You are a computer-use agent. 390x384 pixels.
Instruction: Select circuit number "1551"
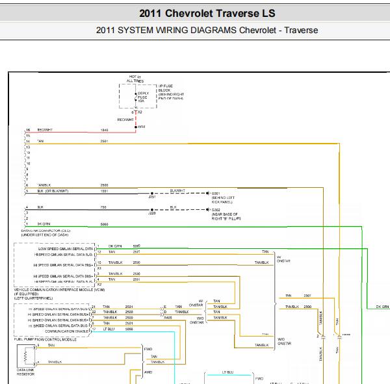click(x=104, y=191)
